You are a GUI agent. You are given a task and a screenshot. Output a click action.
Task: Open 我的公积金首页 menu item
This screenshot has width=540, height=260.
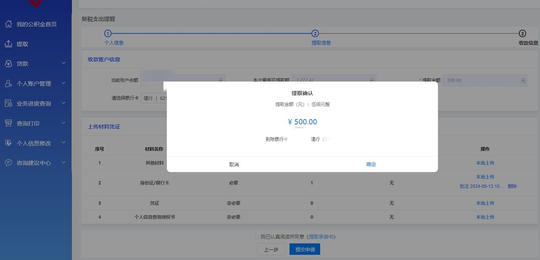[x=37, y=24]
